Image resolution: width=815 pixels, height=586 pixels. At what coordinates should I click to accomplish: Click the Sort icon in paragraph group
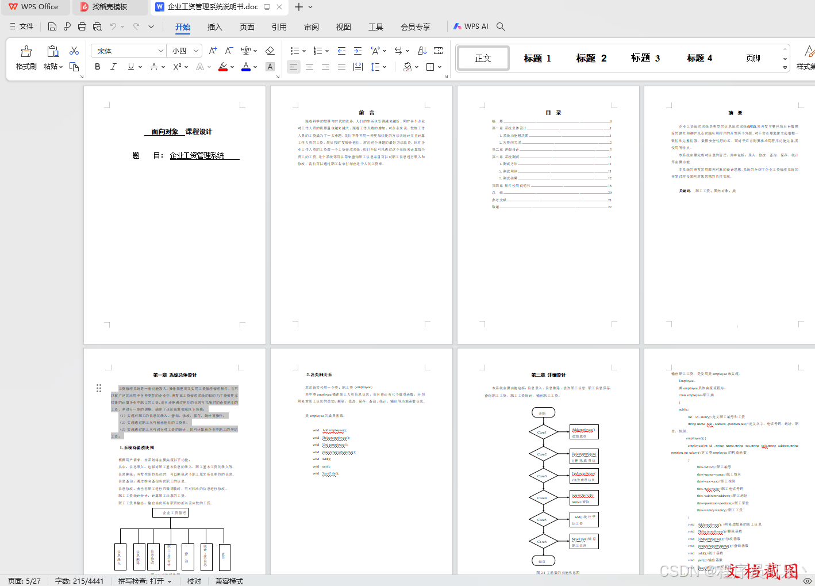click(x=422, y=51)
